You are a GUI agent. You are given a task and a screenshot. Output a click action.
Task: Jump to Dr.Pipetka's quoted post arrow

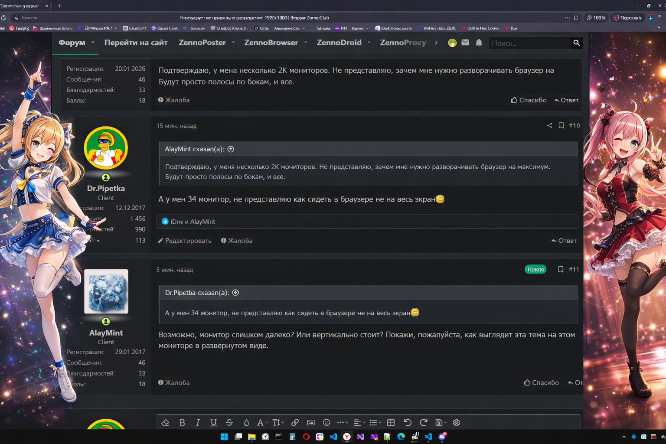coord(235,293)
